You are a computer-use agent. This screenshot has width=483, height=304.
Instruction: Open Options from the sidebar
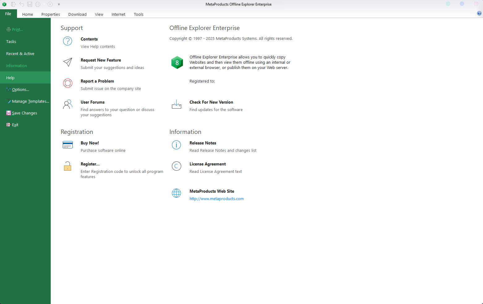tap(25, 90)
